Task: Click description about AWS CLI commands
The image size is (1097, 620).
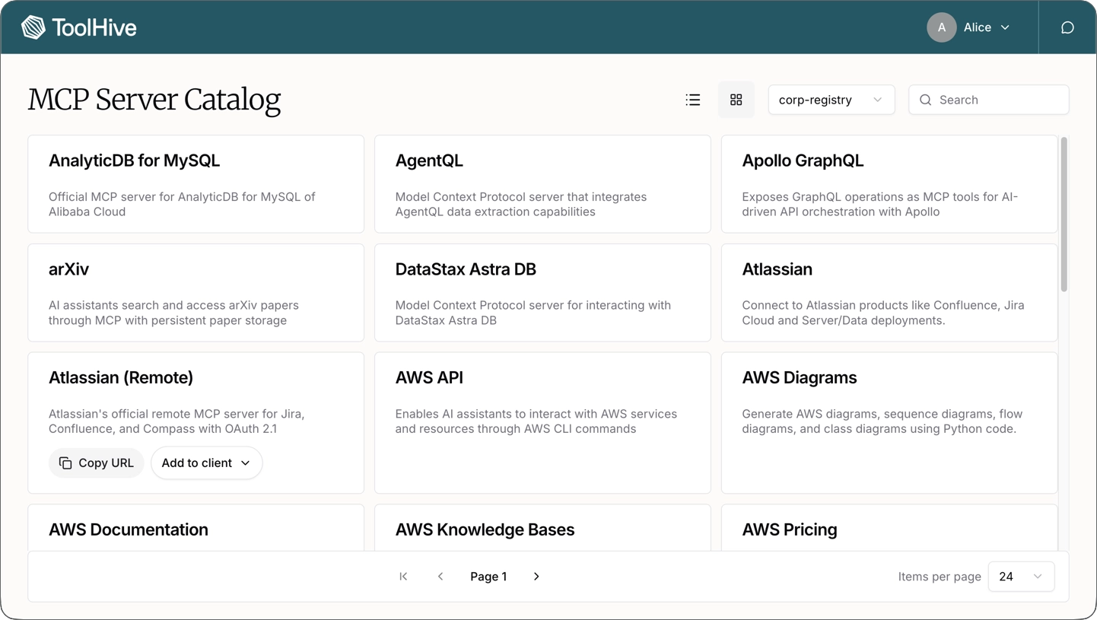Action: click(x=536, y=421)
